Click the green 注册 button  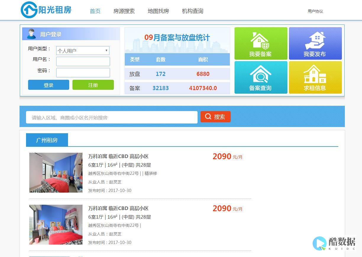tap(93, 85)
